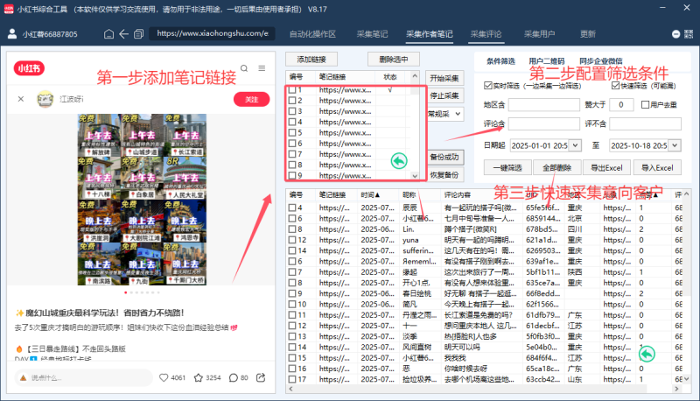Screen dimensions: 700x401
Task: Click the author's profile avatar image
Action: click(x=45, y=99)
